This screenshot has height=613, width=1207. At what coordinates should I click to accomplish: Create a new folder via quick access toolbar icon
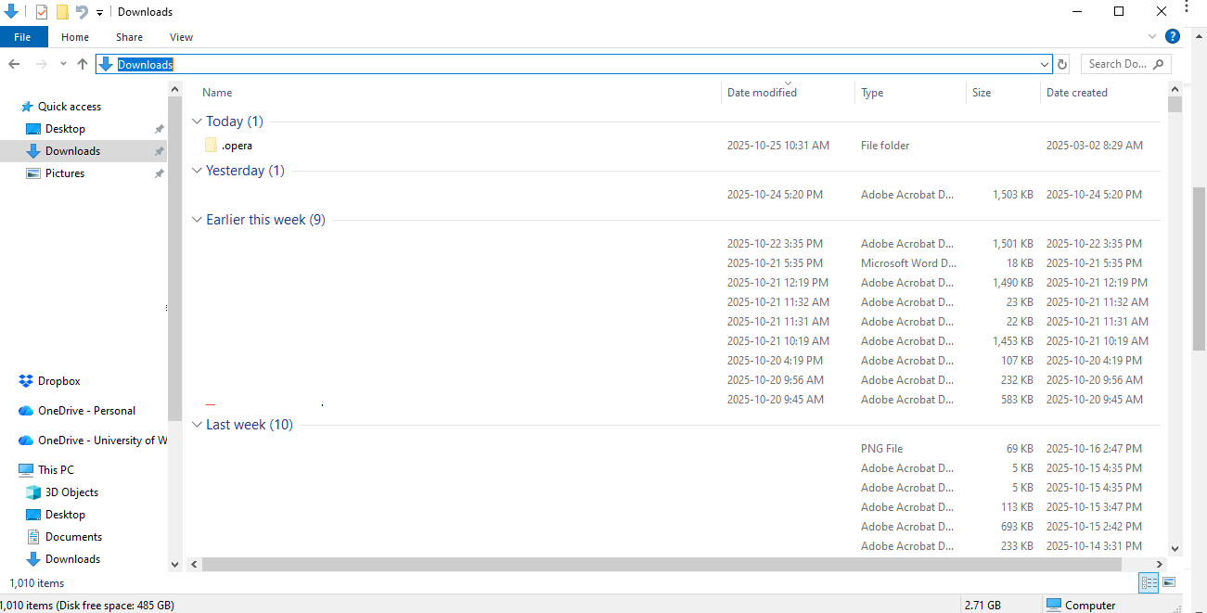point(62,11)
